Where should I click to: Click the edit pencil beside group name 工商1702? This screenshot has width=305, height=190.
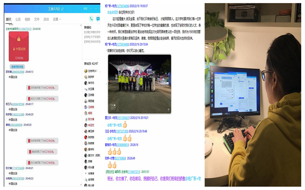point(62,9)
